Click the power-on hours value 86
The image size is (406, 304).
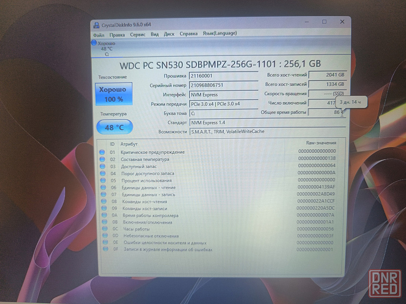pyautogui.click(x=326, y=112)
